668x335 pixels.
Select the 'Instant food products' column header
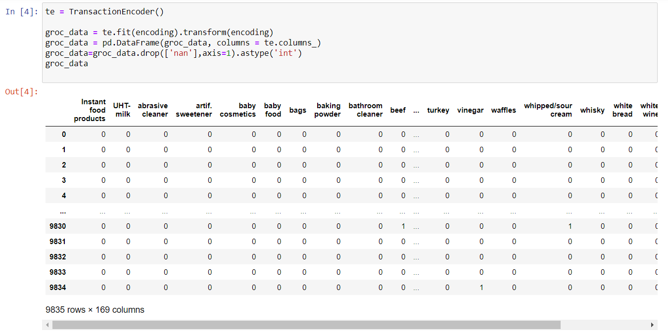[91, 110]
